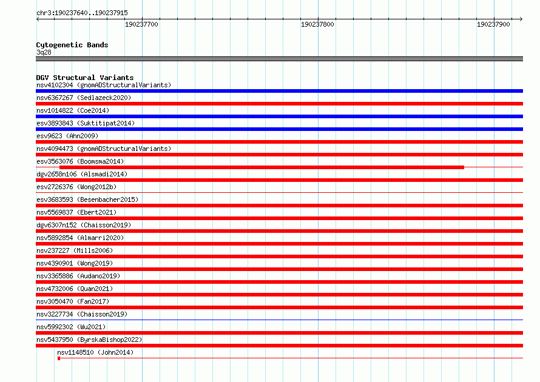Open nsv237227 (Mills2006) label
540x382 pixels.
(75, 250)
